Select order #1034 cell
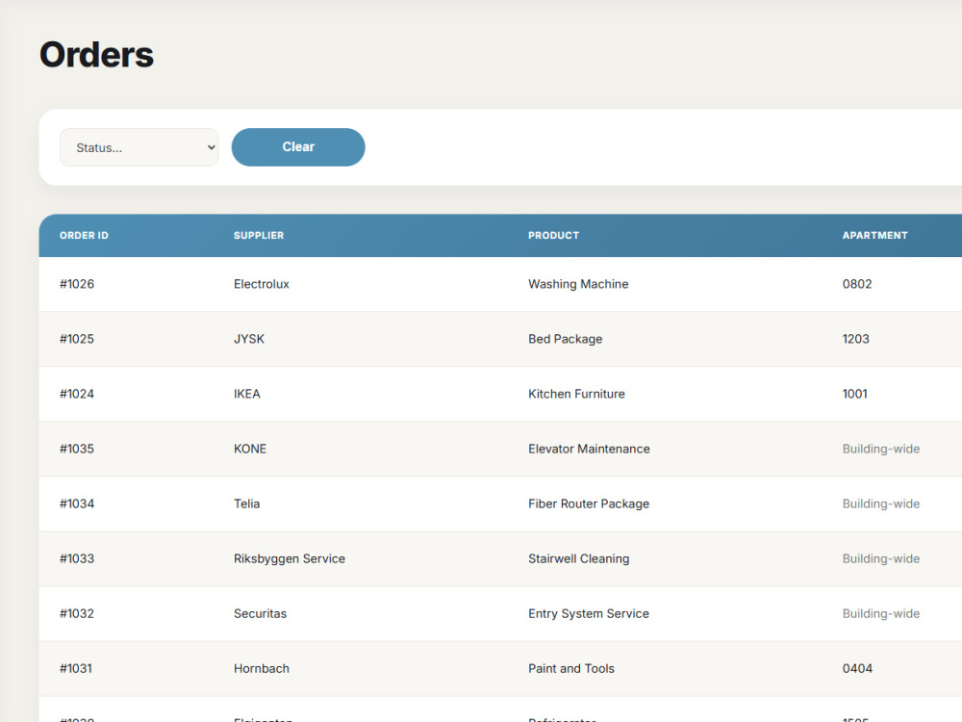 pyautogui.click(x=77, y=503)
